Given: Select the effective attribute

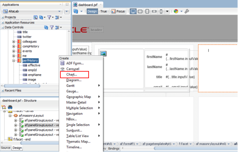Looking at the screenshot, I should (x=34, y=65).
